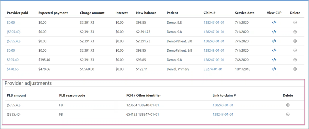Click the PLB reason code column header

point(72,95)
